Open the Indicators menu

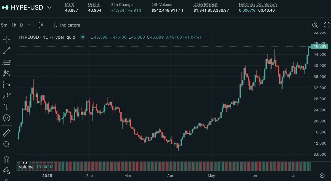67,25
